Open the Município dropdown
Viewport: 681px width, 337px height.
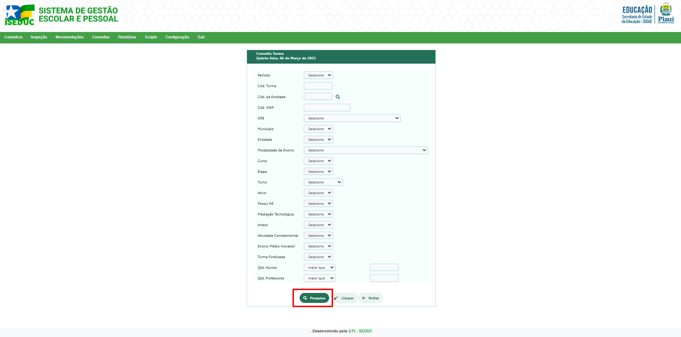pos(318,129)
